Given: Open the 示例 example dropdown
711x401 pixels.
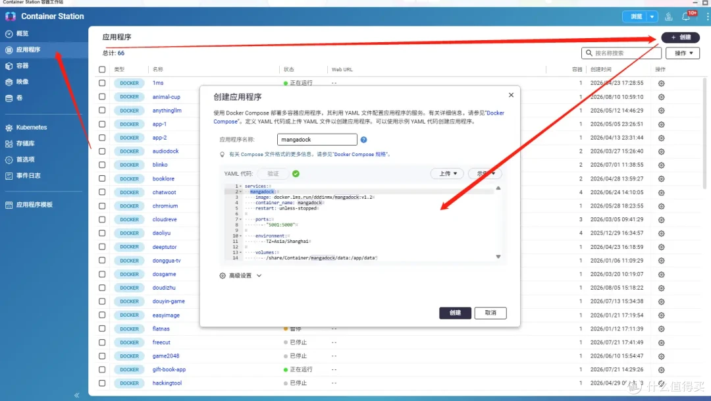Looking at the screenshot, I should coord(485,174).
